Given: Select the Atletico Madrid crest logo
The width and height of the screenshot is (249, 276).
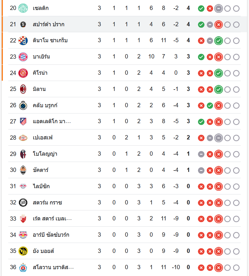Looking at the screenshot, I should [x=23, y=121].
